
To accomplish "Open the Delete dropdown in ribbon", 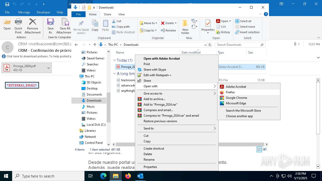I will 169,23.
